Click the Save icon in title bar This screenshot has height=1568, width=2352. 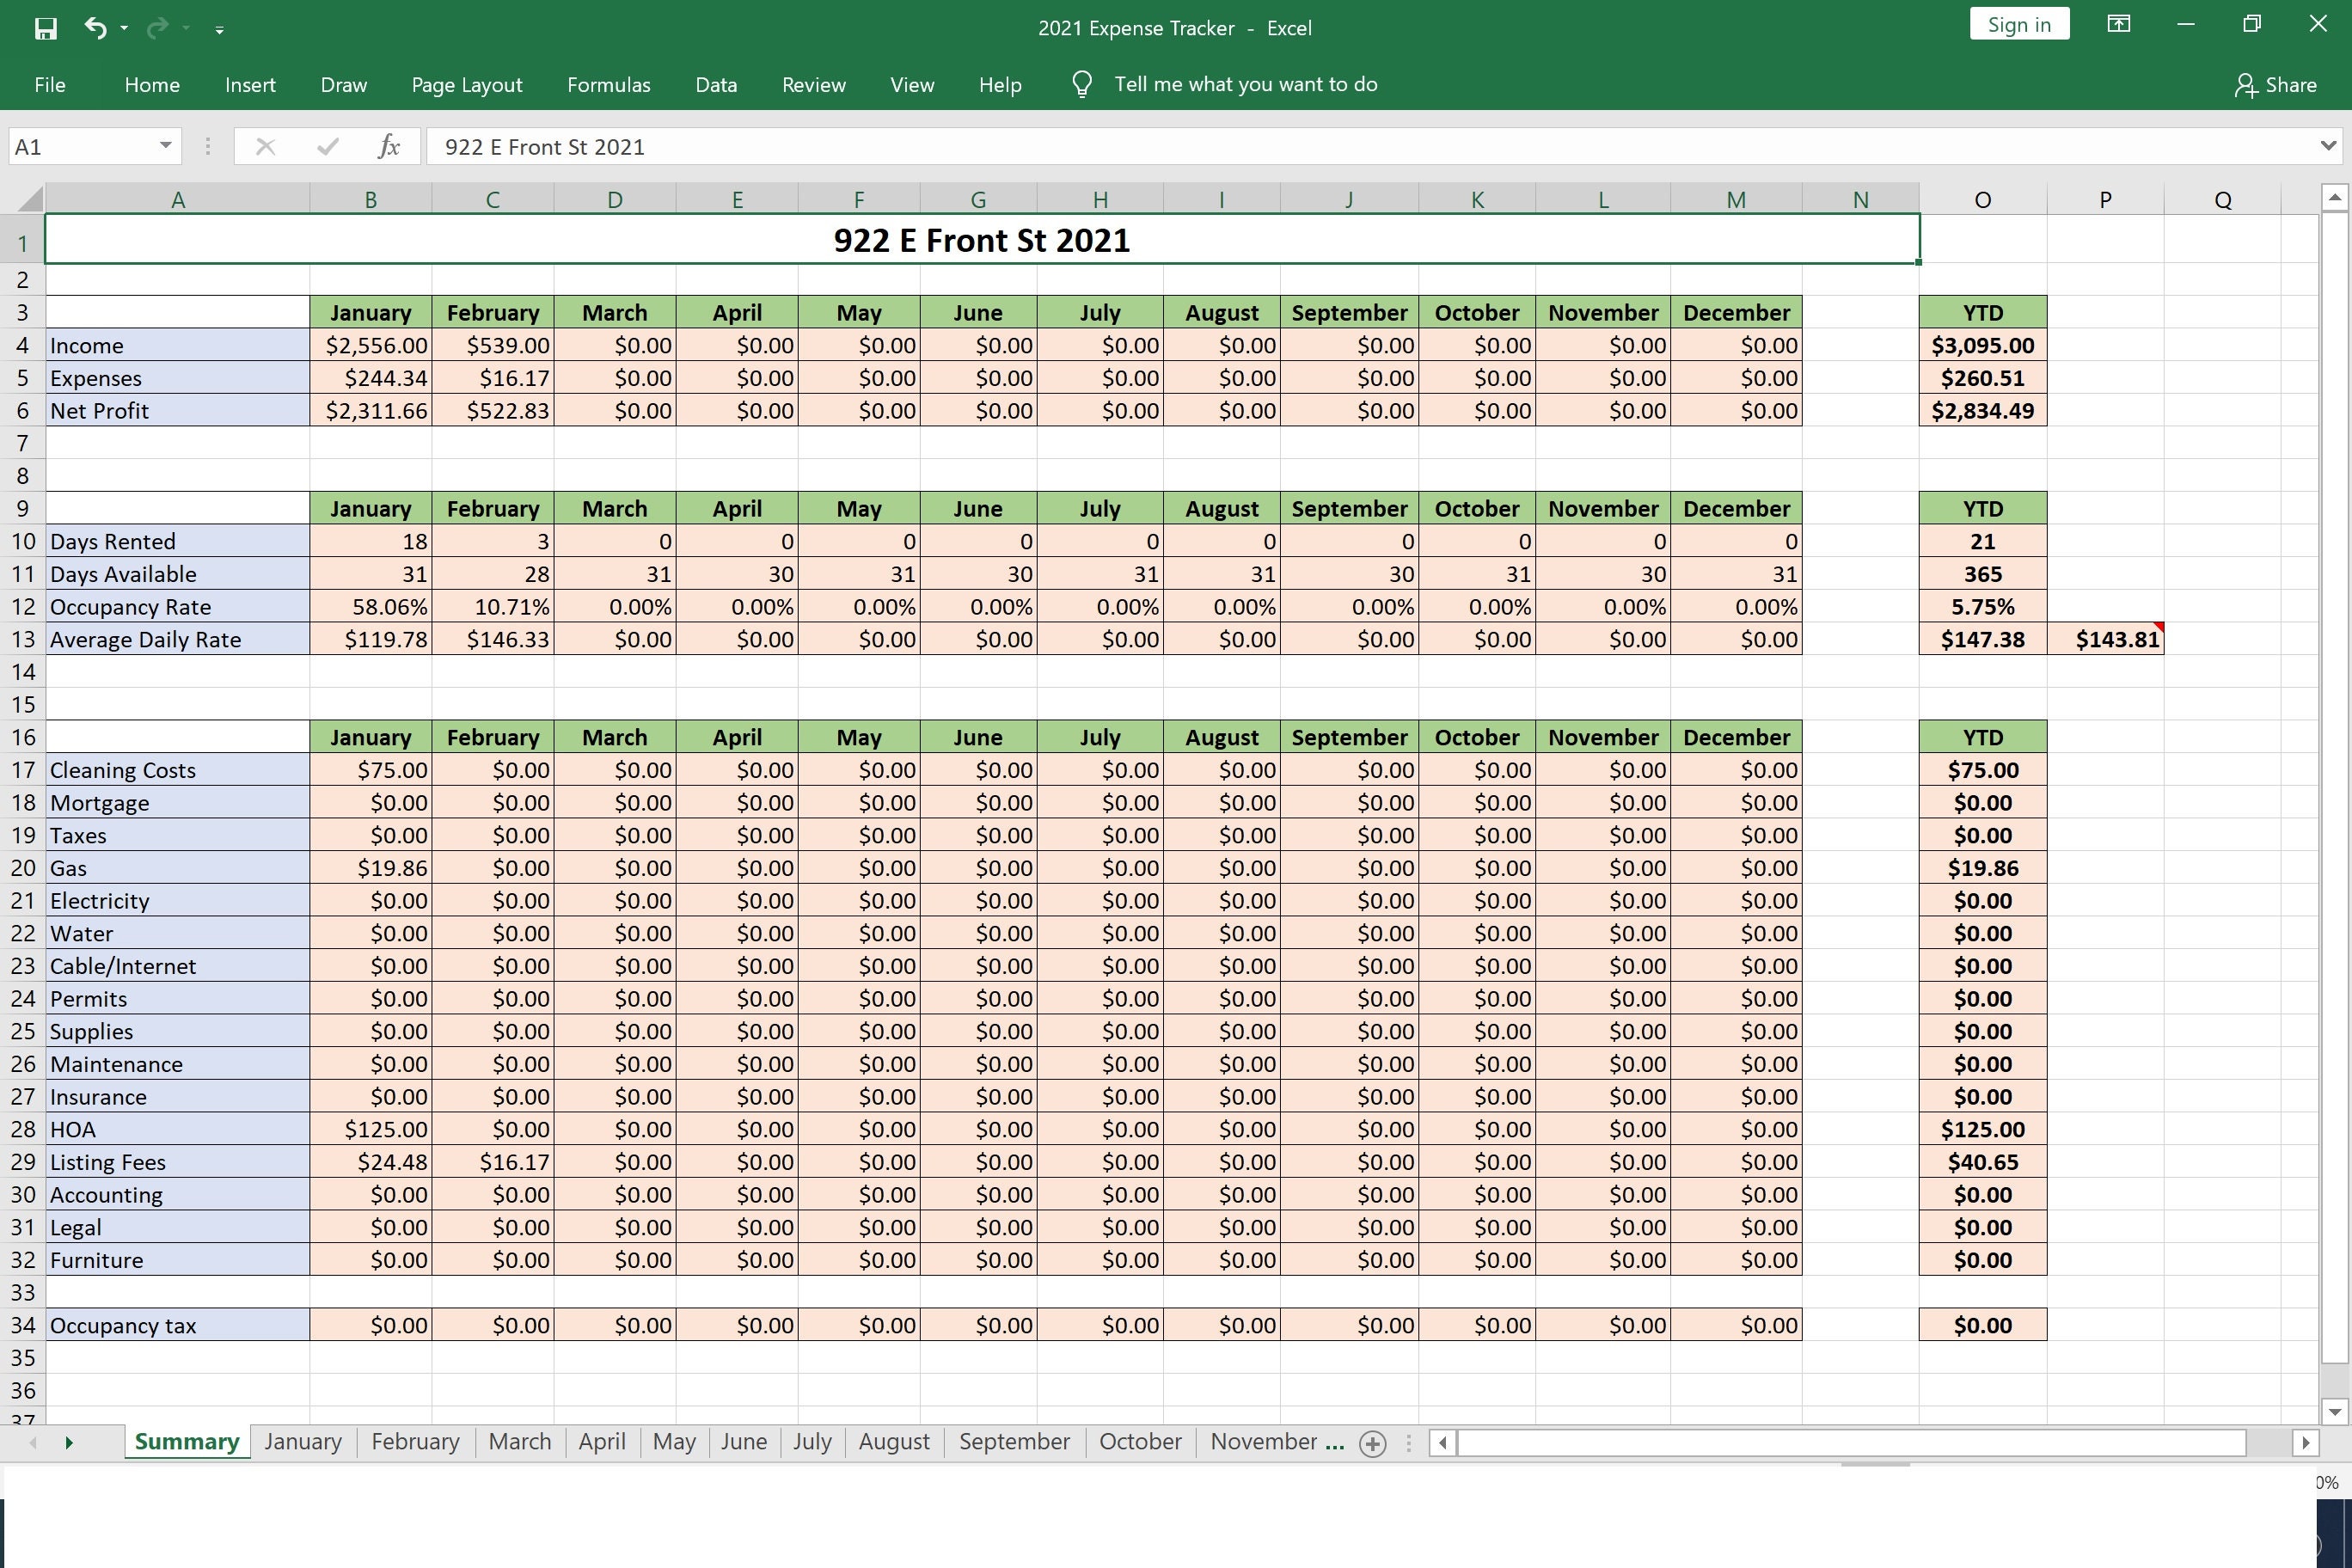coord(45,28)
